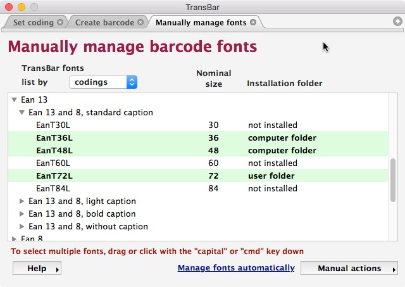The image size is (405, 287).
Task: Select the EanT30L font row
Action: (x=198, y=125)
